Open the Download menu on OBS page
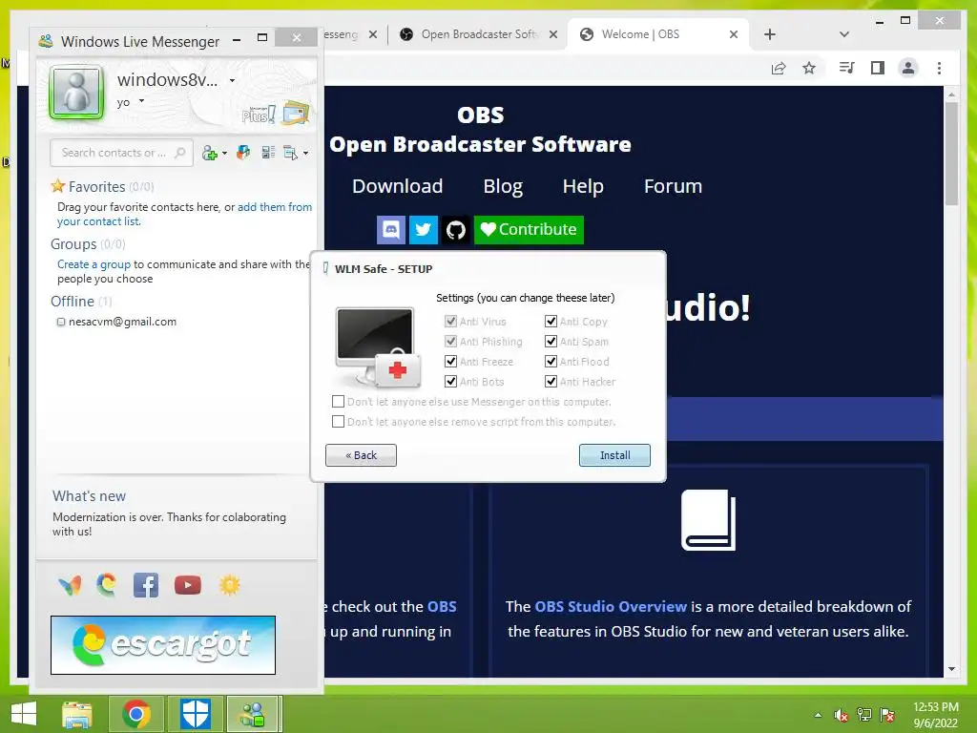This screenshot has width=977, height=733. [398, 186]
